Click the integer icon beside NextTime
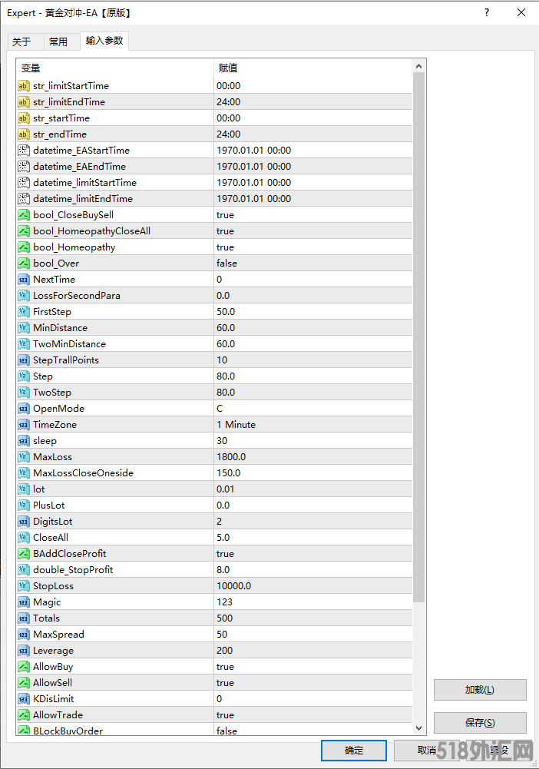This screenshot has width=539, height=769. pos(23,280)
